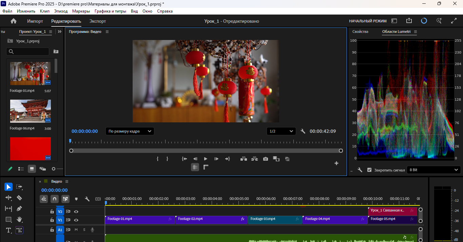
Task: Switch Project panel to Freeform view
Action: pyautogui.click(x=43, y=168)
